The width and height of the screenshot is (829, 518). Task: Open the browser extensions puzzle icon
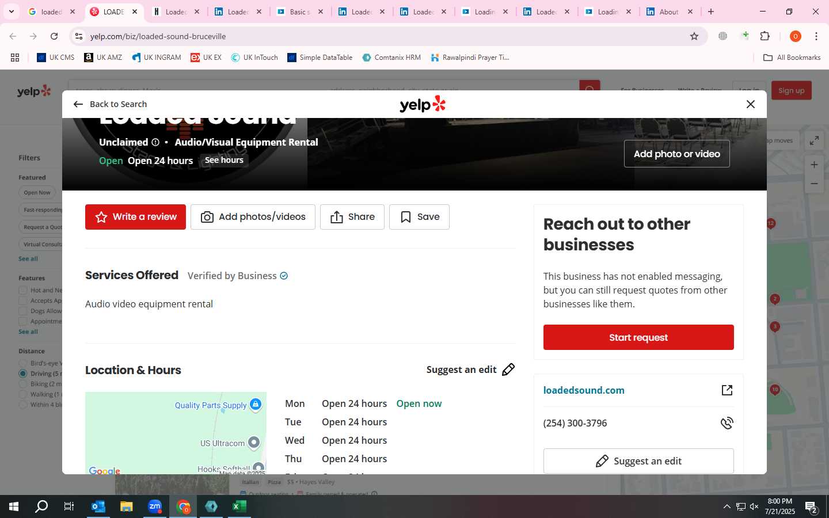point(765,36)
